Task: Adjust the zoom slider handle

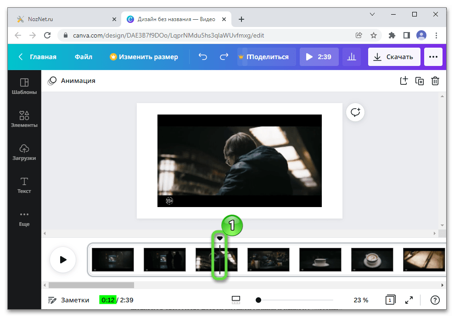Action: (x=258, y=300)
